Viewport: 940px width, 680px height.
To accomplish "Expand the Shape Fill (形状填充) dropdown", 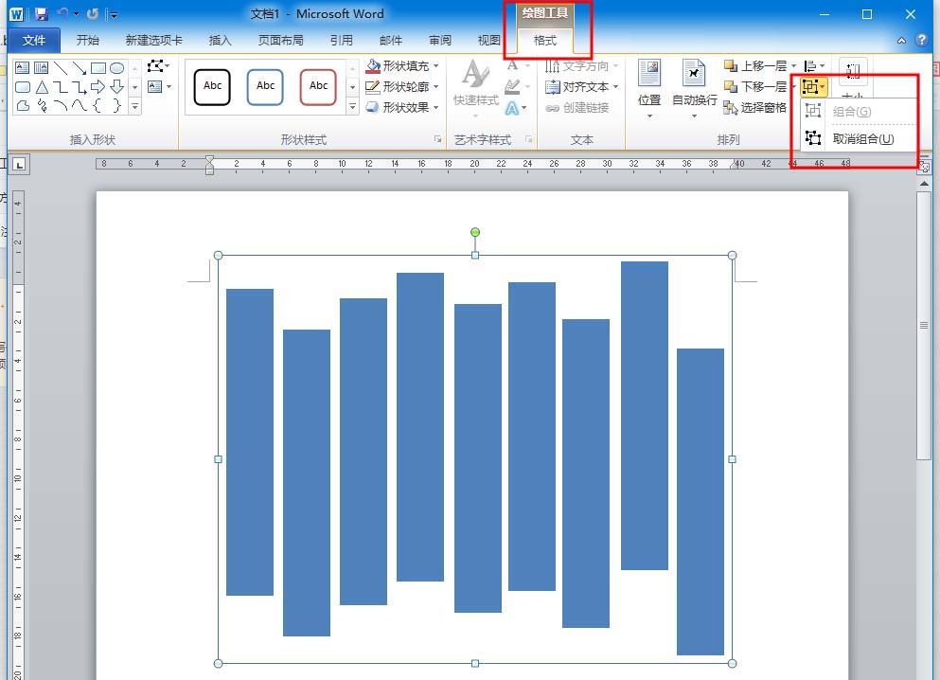I will (x=402, y=66).
